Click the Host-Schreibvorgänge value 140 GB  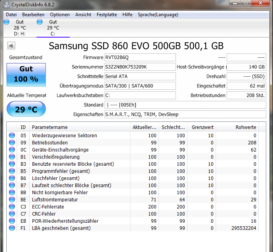(x=246, y=67)
